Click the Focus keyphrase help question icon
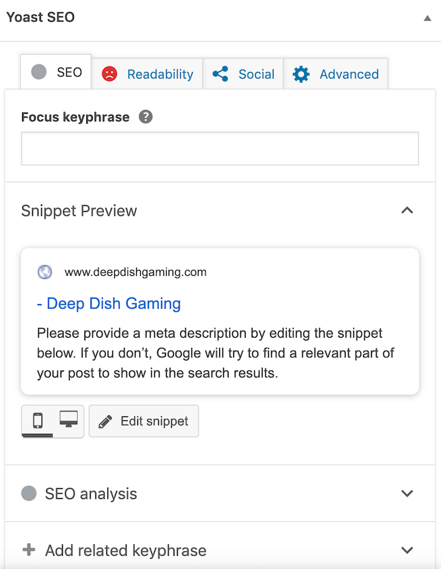The width and height of the screenshot is (441, 569). pos(146,117)
